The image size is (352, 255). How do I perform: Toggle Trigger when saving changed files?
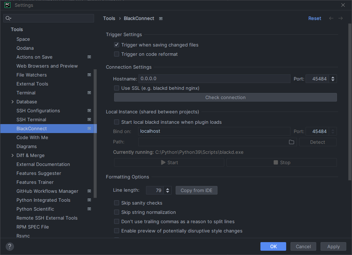(x=117, y=45)
